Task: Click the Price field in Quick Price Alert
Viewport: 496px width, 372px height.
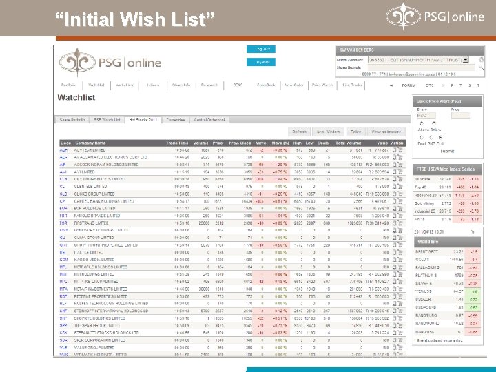Action: pyautogui.click(x=460, y=116)
